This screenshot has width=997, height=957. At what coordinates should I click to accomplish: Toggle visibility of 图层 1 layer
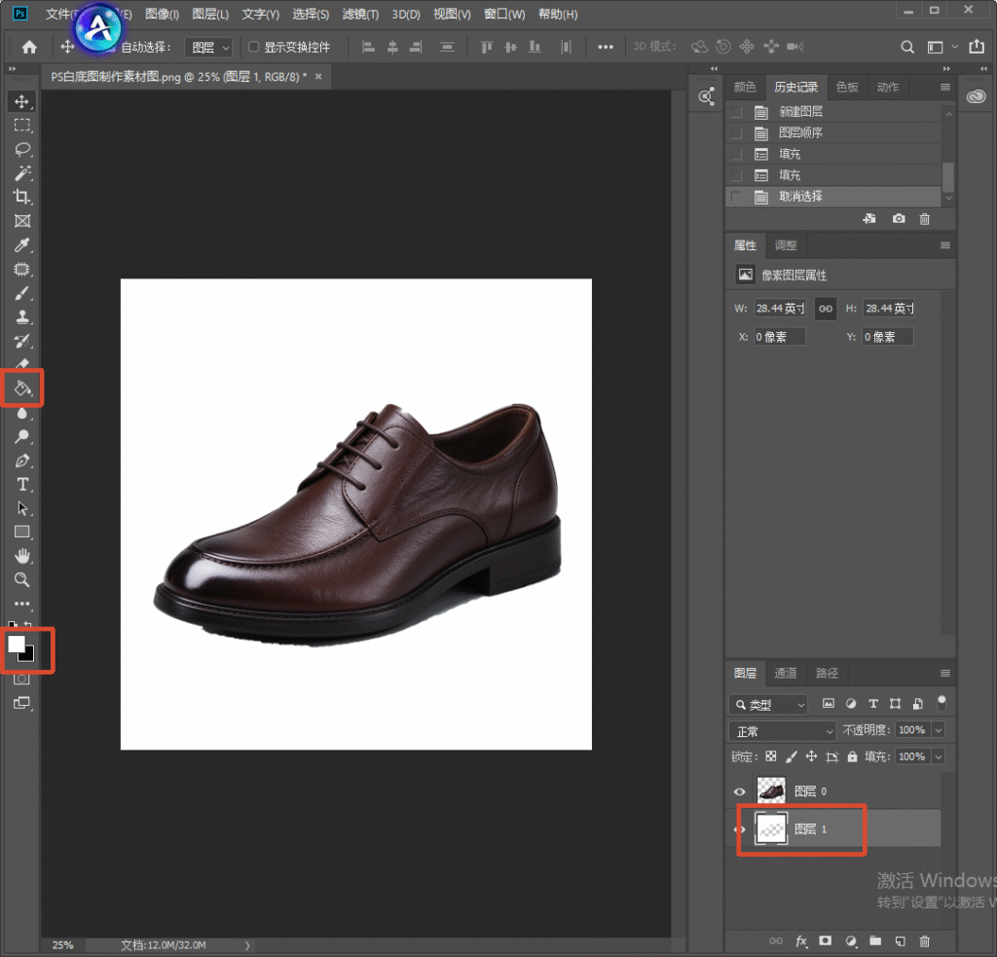click(740, 829)
